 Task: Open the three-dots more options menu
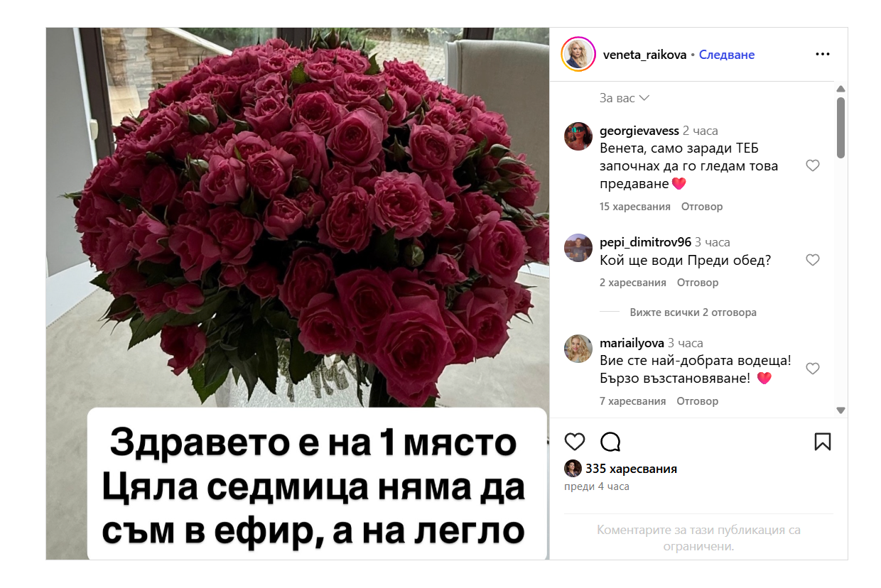[822, 55]
